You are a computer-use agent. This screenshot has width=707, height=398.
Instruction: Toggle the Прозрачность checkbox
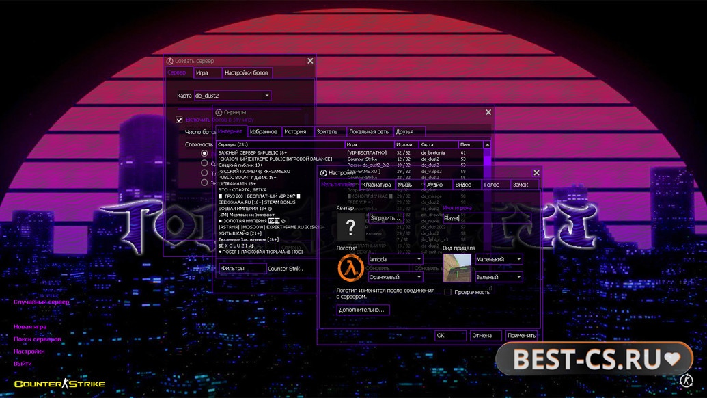(x=447, y=292)
